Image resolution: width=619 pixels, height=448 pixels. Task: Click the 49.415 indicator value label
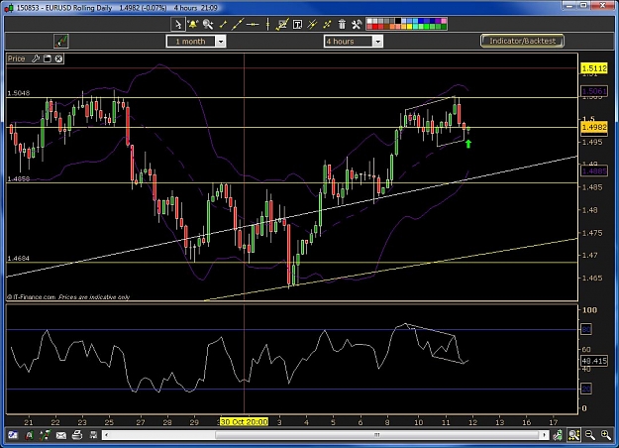click(594, 361)
